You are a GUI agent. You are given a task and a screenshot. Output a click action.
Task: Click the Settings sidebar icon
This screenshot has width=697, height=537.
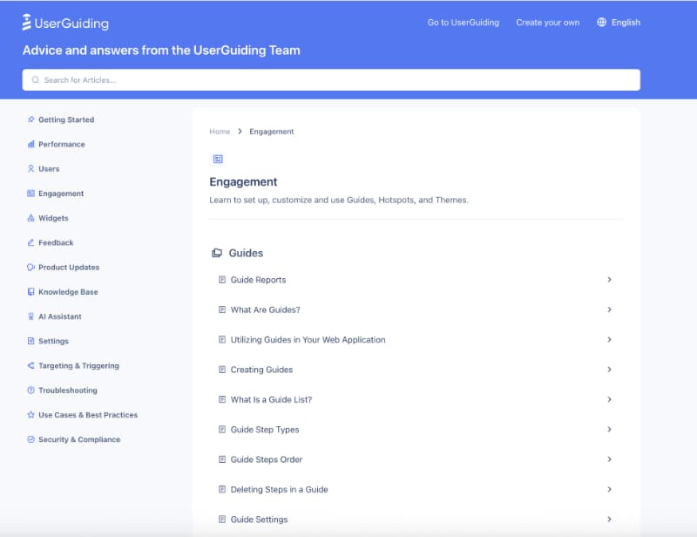point(30,341)
